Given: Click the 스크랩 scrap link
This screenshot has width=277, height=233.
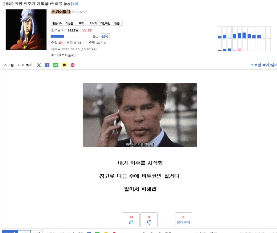Looking at the screenshot, I should click(9, 65).
